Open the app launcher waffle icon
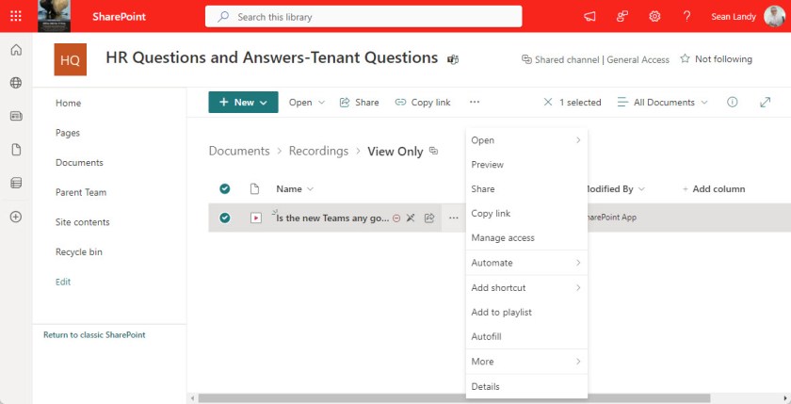This screenshot has height=404, width=791. 16,16
